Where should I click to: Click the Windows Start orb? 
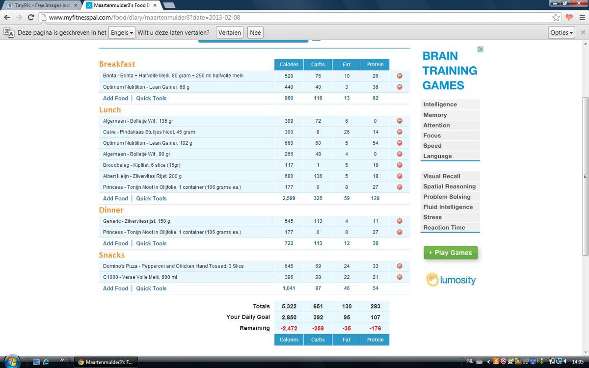[12, 362]
